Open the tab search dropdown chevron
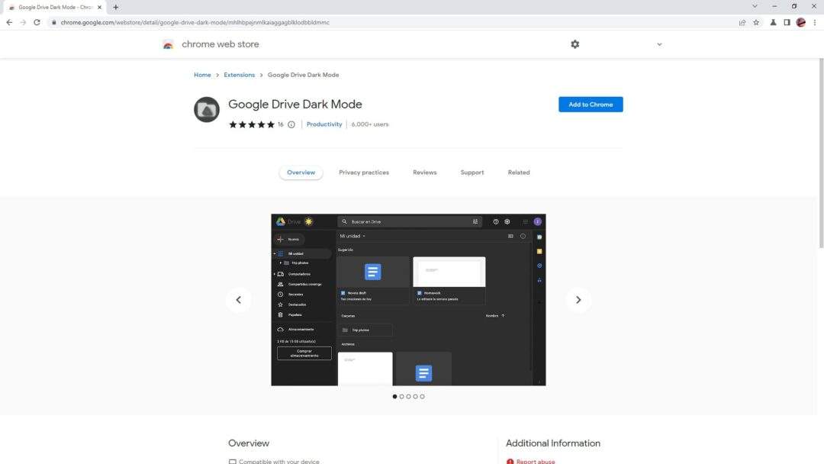The width and height of the screenshot is (824, 464). (x=755, y=6)
